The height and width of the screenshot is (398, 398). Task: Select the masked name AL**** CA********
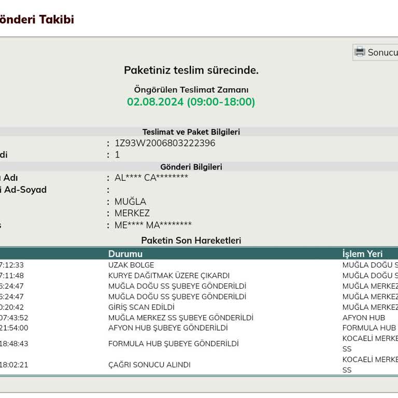click(151, 177)
